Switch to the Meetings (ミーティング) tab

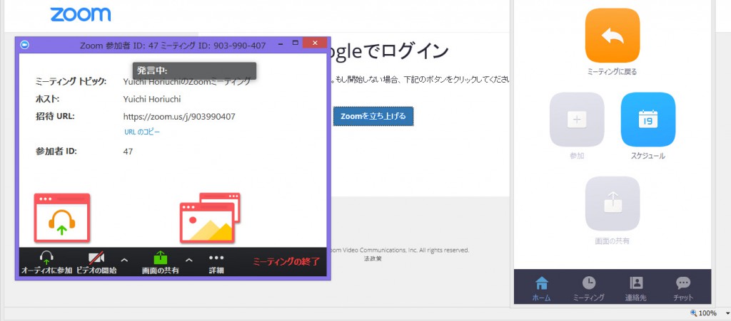589,288
